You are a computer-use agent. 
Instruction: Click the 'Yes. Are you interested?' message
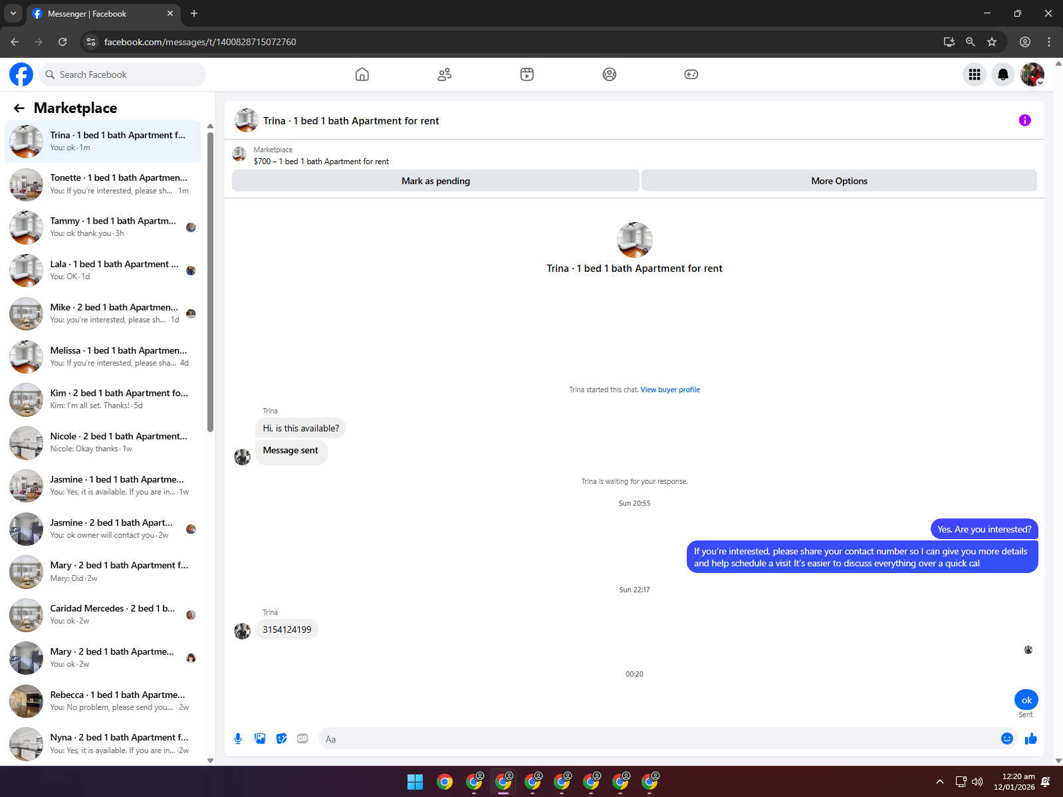[x=985, y=529]
